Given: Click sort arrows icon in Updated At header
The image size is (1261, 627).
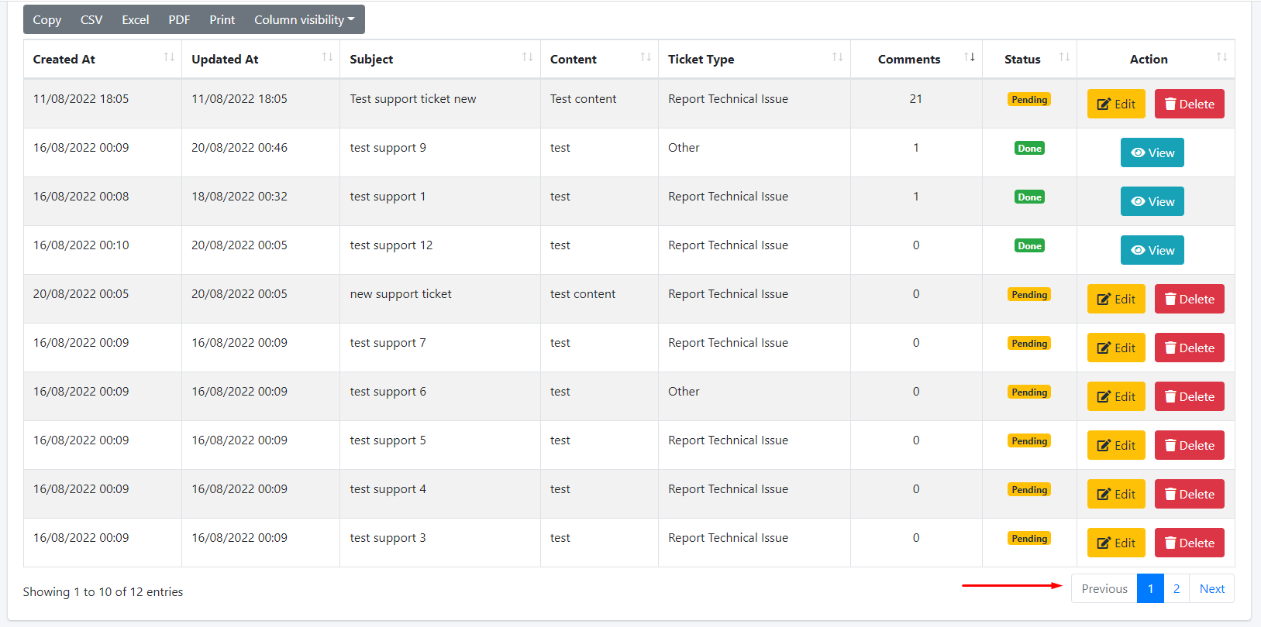Looking at the screenshot, I should point(327,57).
